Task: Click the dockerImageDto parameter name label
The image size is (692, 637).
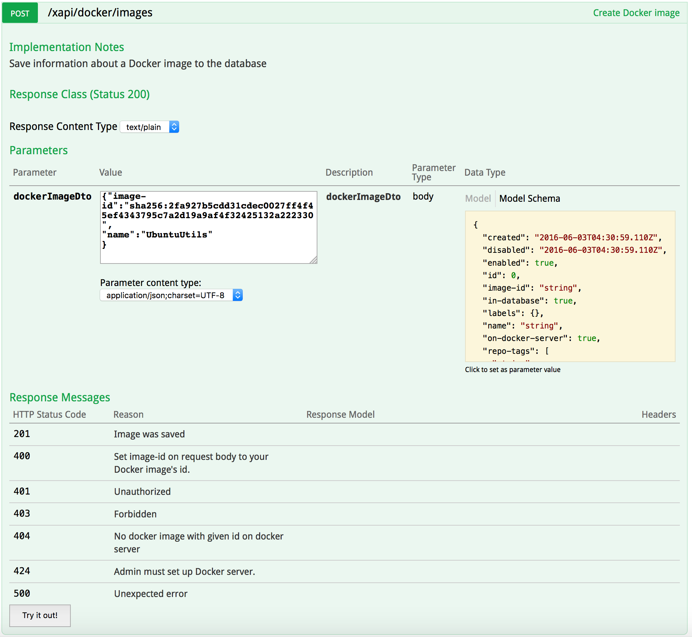Action: 53,196
